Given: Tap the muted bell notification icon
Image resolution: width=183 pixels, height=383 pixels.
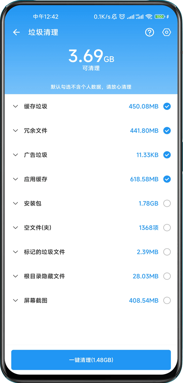Looking at the screenshot, I should point(114,17).
